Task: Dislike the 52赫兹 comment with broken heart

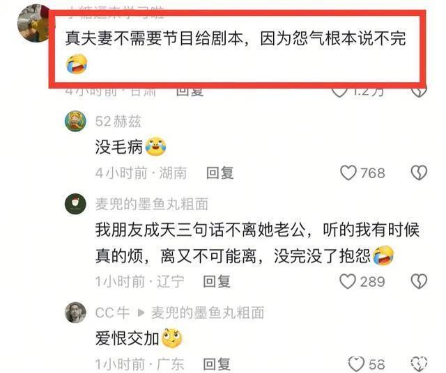Action: click(x=419, y=173)
